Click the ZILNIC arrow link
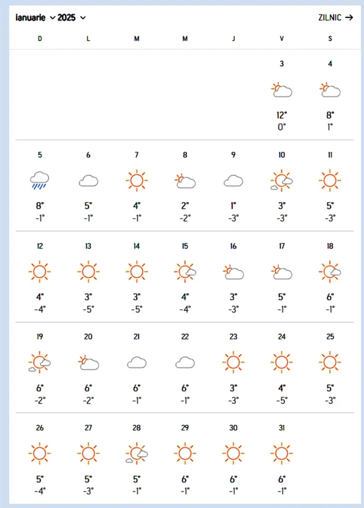Viewport: 364px width, 508px height. click(335, 17)
